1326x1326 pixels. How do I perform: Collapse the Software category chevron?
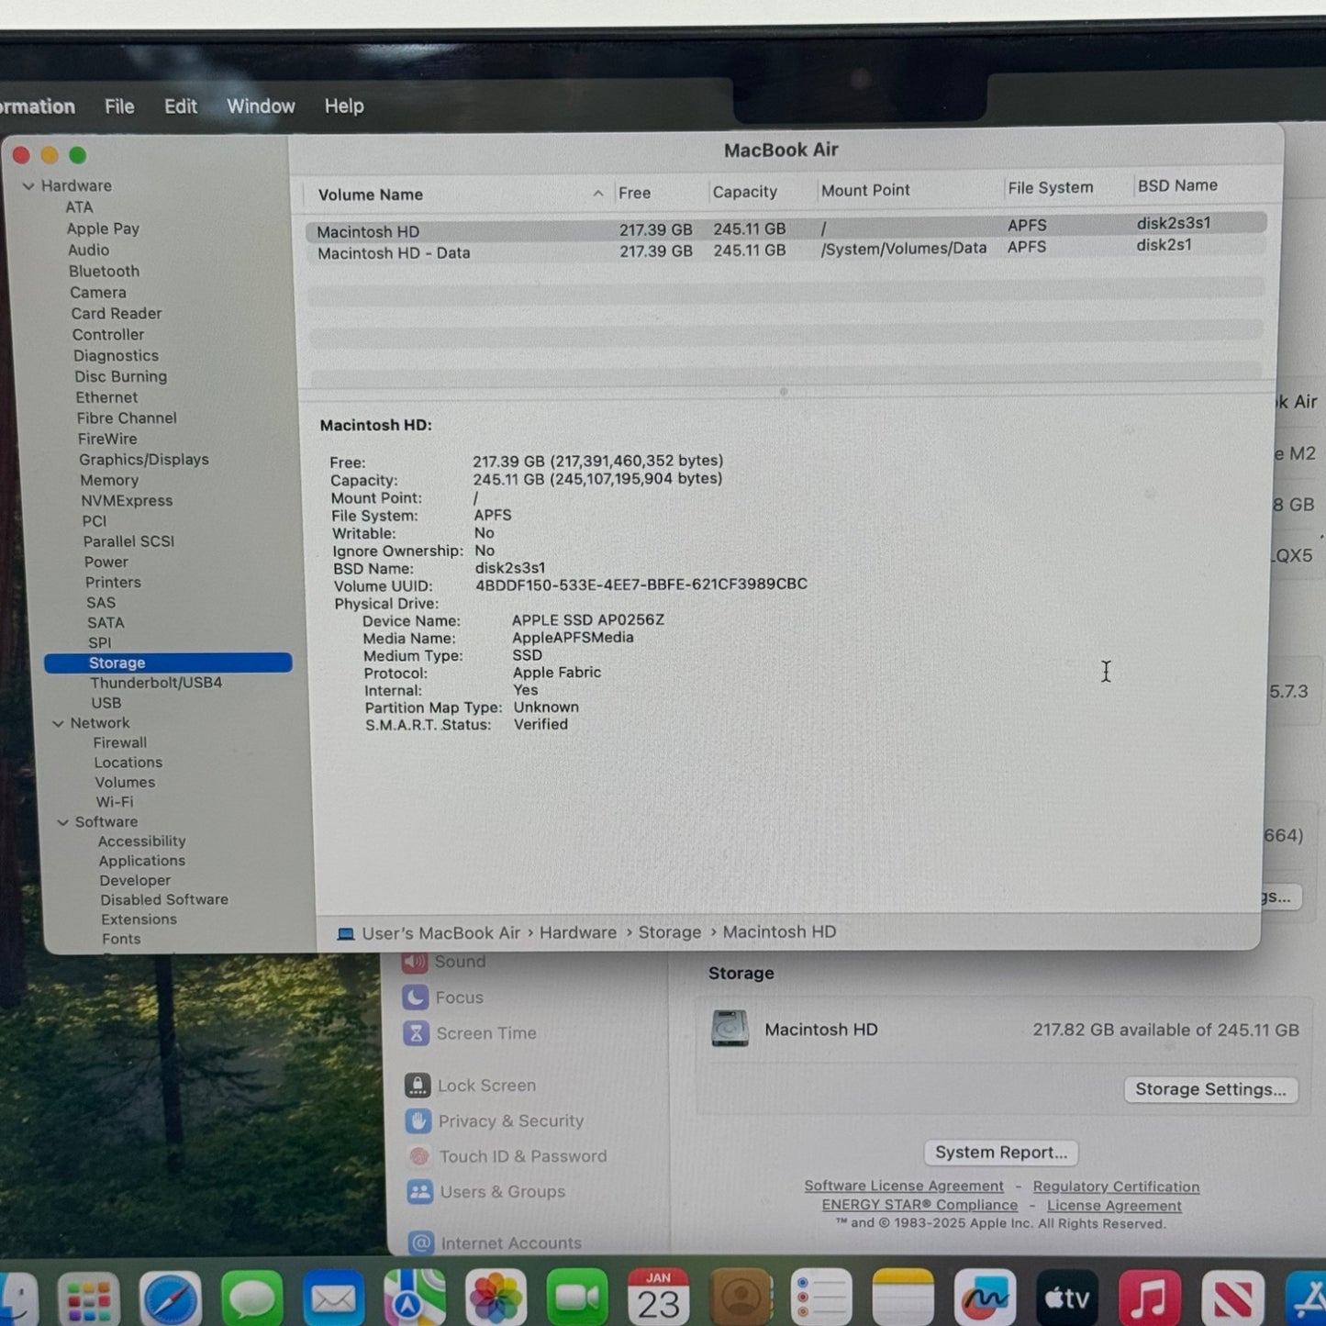point(62,822)
